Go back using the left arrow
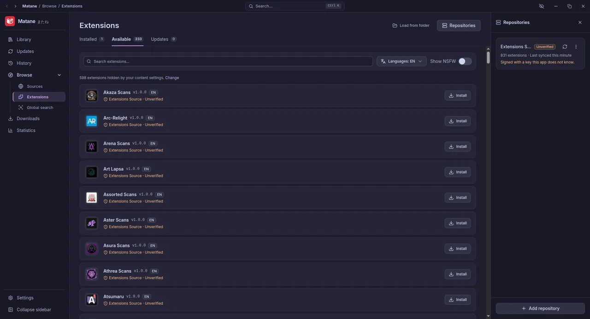This screenshot has width=590, height=319. 7,6
